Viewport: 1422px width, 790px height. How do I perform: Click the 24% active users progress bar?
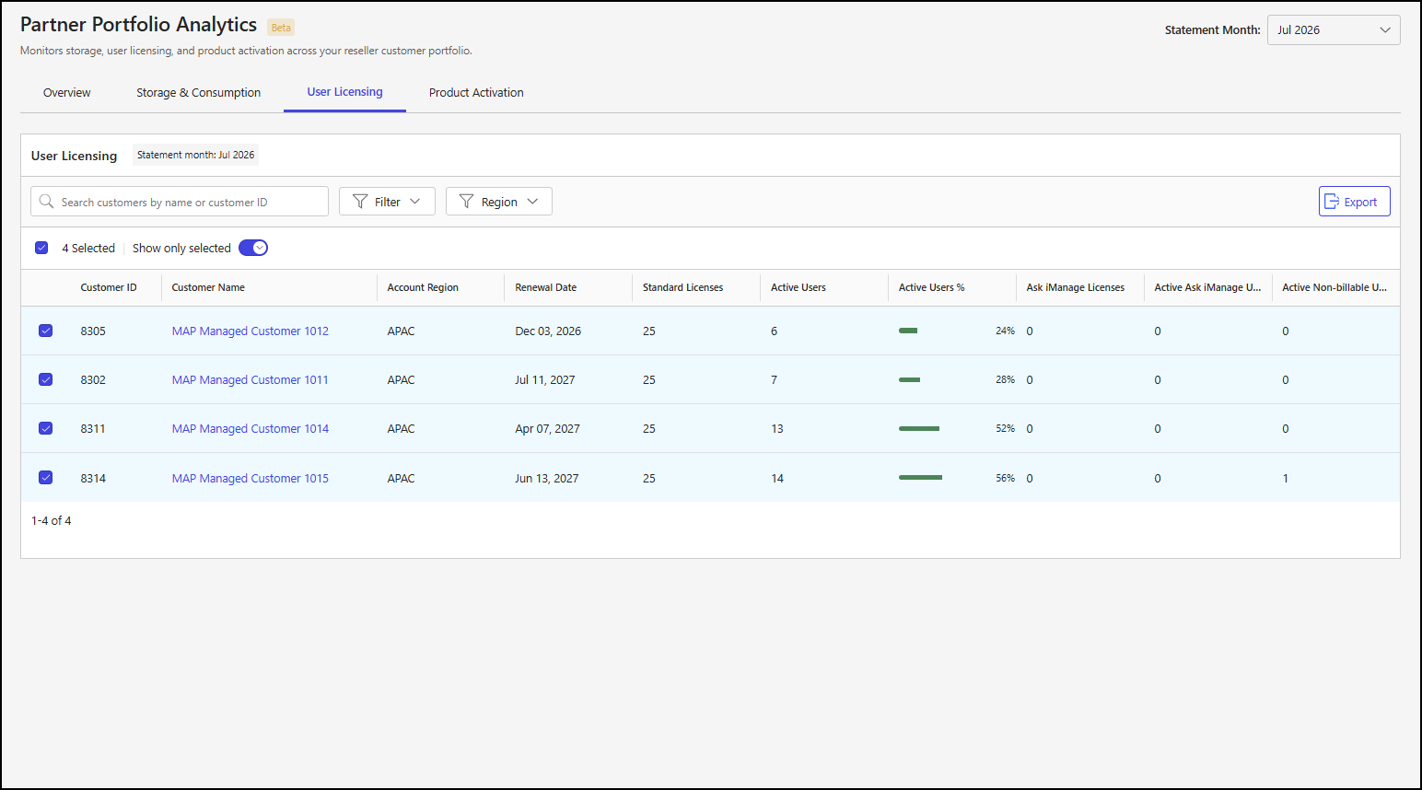[908, 331]
